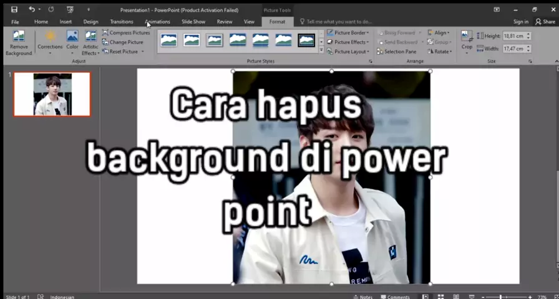Click the Undo arrow icon
559x299 pixels.
point(31,9)
